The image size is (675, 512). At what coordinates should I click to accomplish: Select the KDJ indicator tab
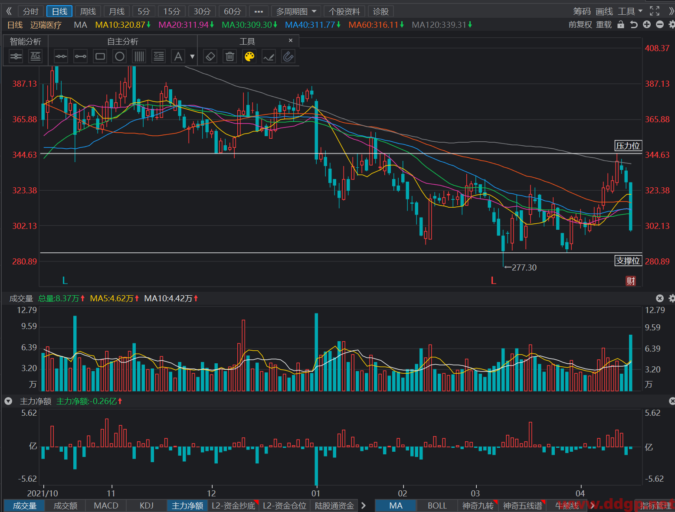click(147, 505)
